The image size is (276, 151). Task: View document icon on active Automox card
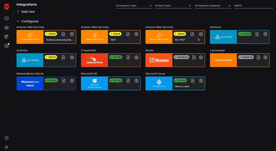257,34
